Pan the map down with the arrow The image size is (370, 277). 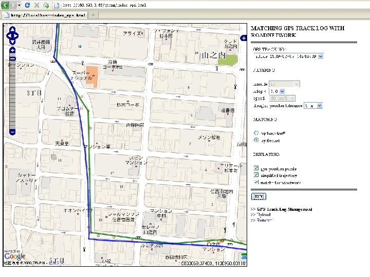pyautogui.click(x=12, y=42)
